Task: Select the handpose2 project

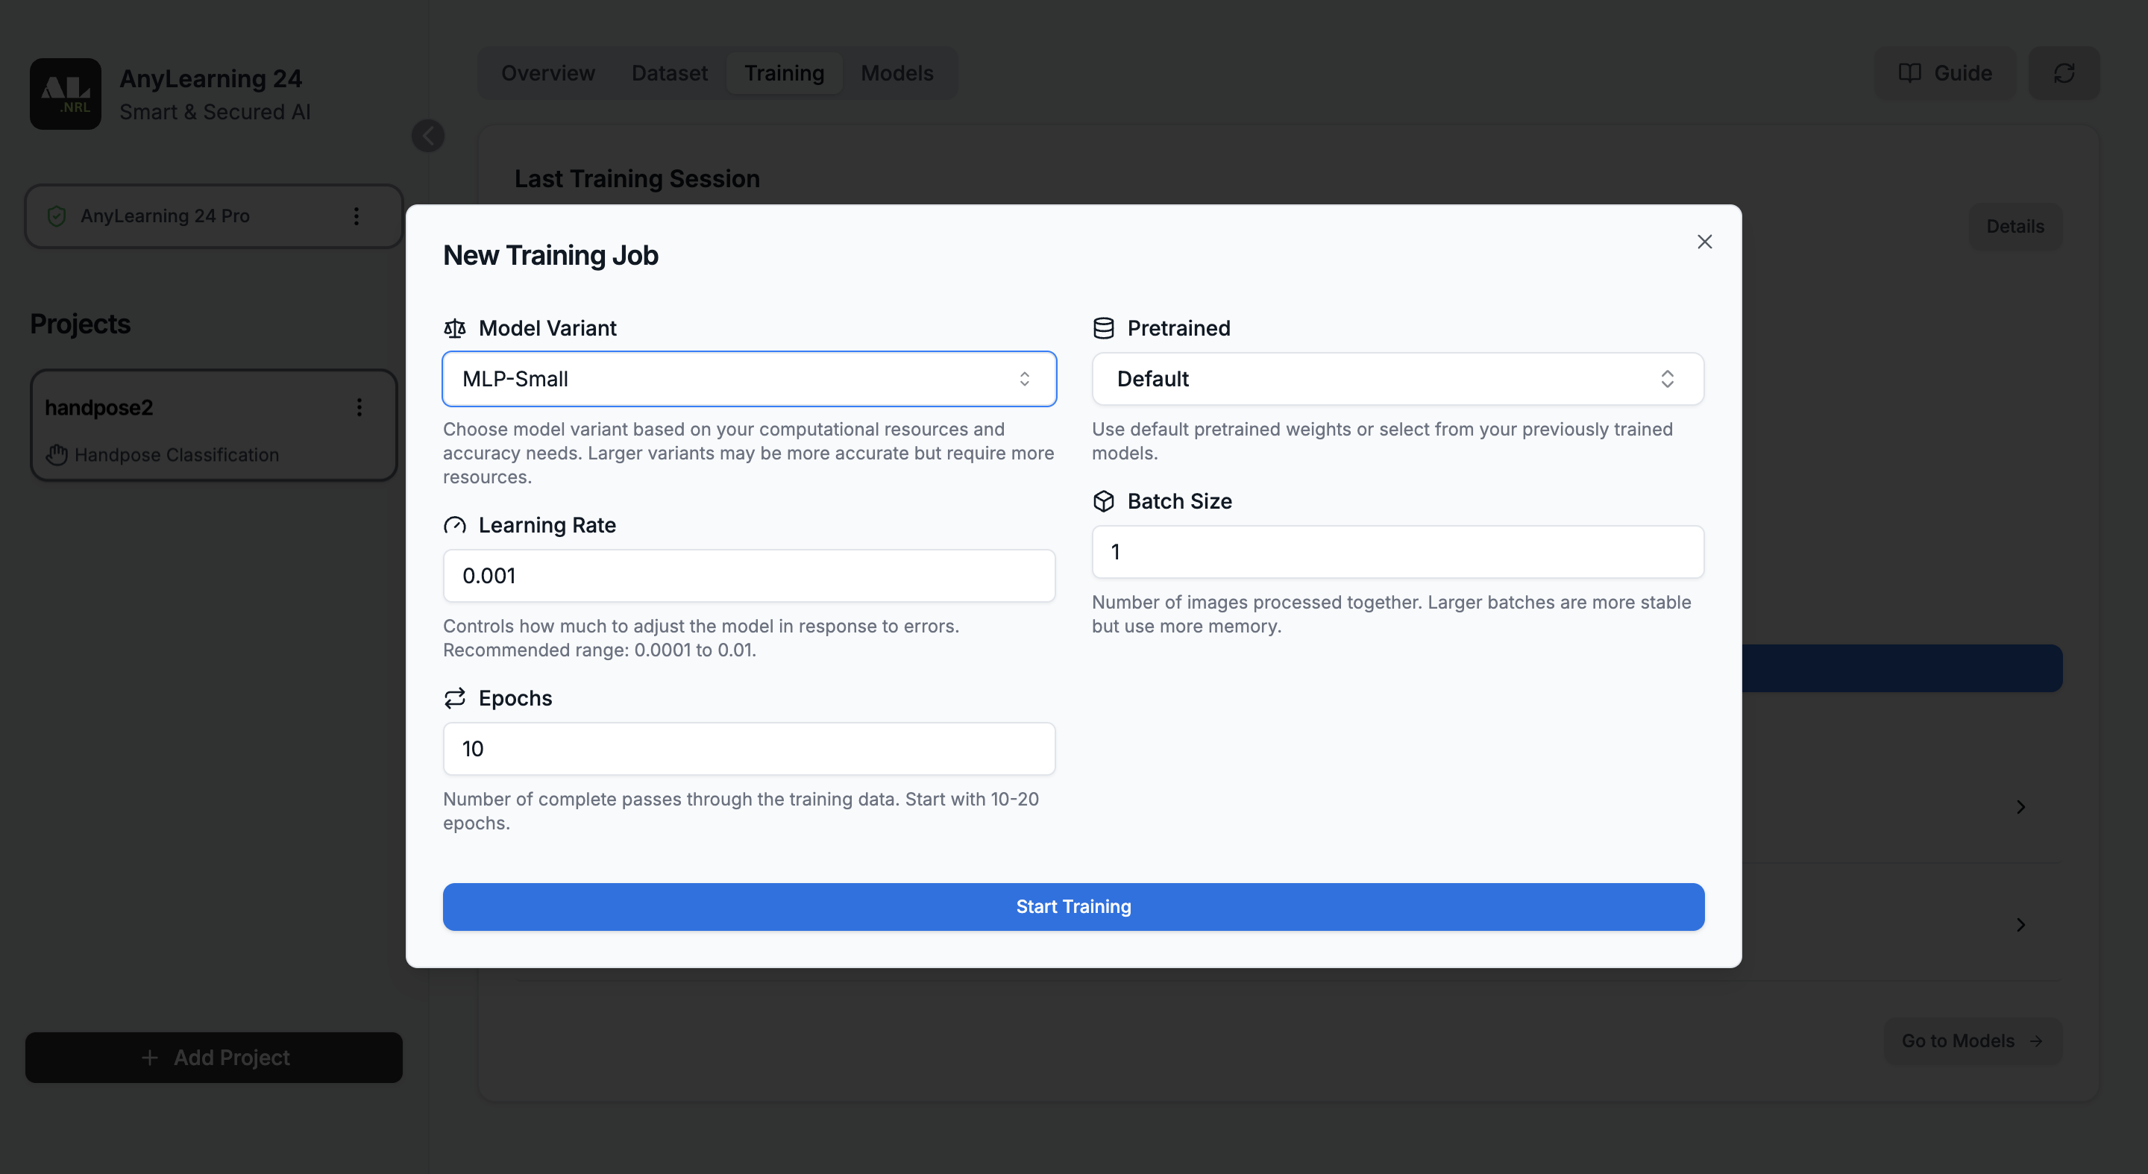Action: [213, 425]
